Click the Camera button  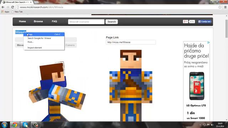pyautogui.click(x=70, y=45)
